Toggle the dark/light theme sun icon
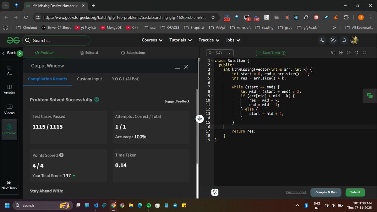The height and width of the screenshot is (212, 377). pyautogui.click(x=333, y=40)
